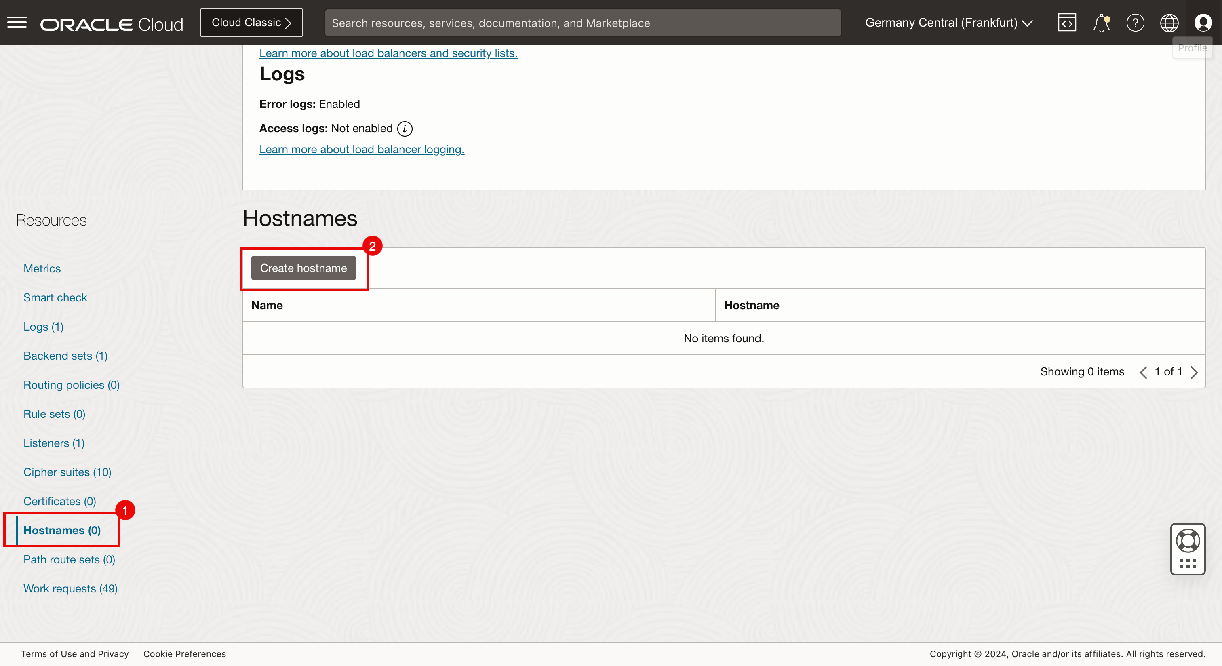Open the hamburger navigation menu
The width and height of the screenshot is (1222, 666).
tap(17, 23)
